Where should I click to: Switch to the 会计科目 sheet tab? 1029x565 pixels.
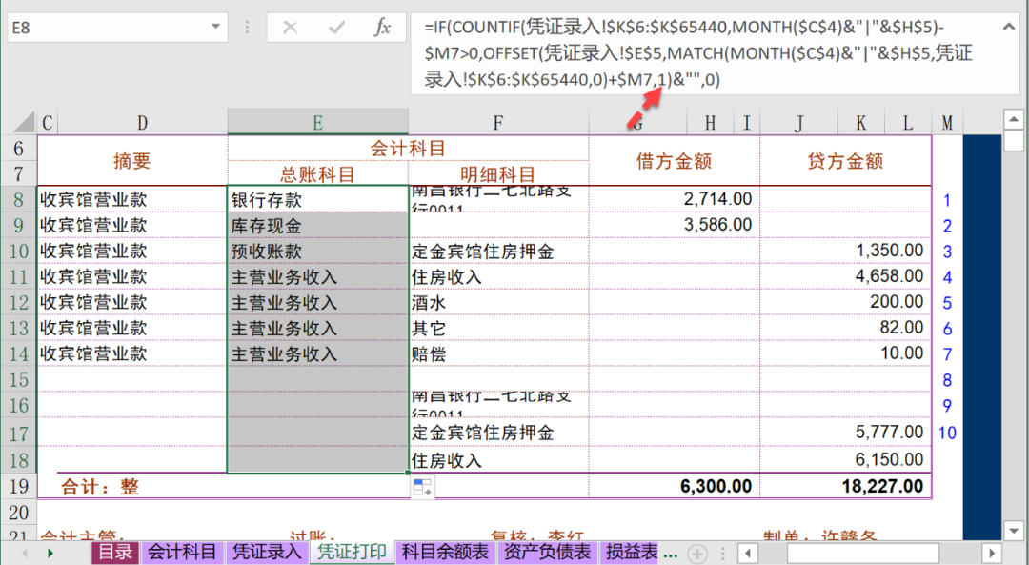click(x=182, y=553)
